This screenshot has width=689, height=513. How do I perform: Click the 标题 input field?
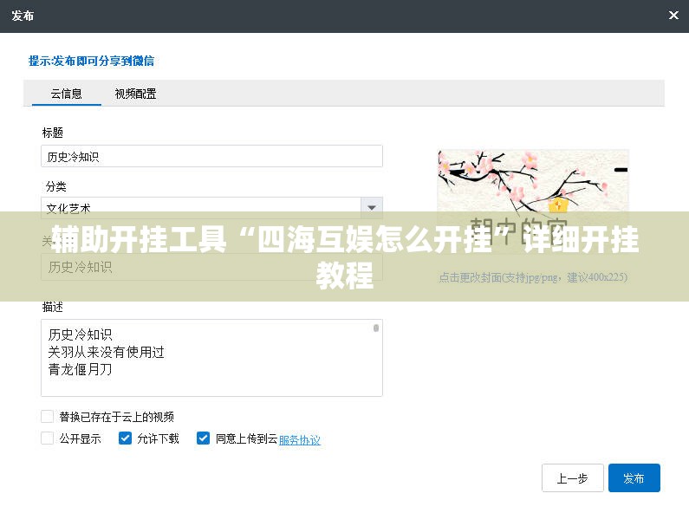click(x=211, y=156)
